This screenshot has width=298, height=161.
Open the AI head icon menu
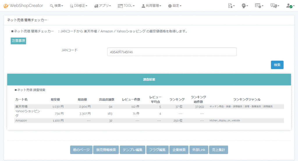coord(244,6)
